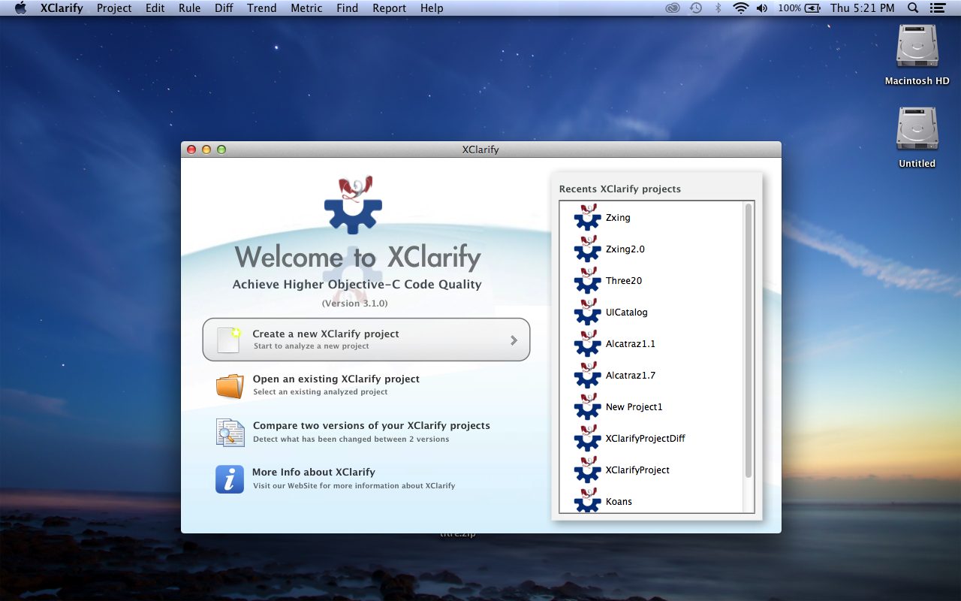Open the Rule menu
Image resolution: width=961 pixels, height=601 pixels.
tap(189, 8)
